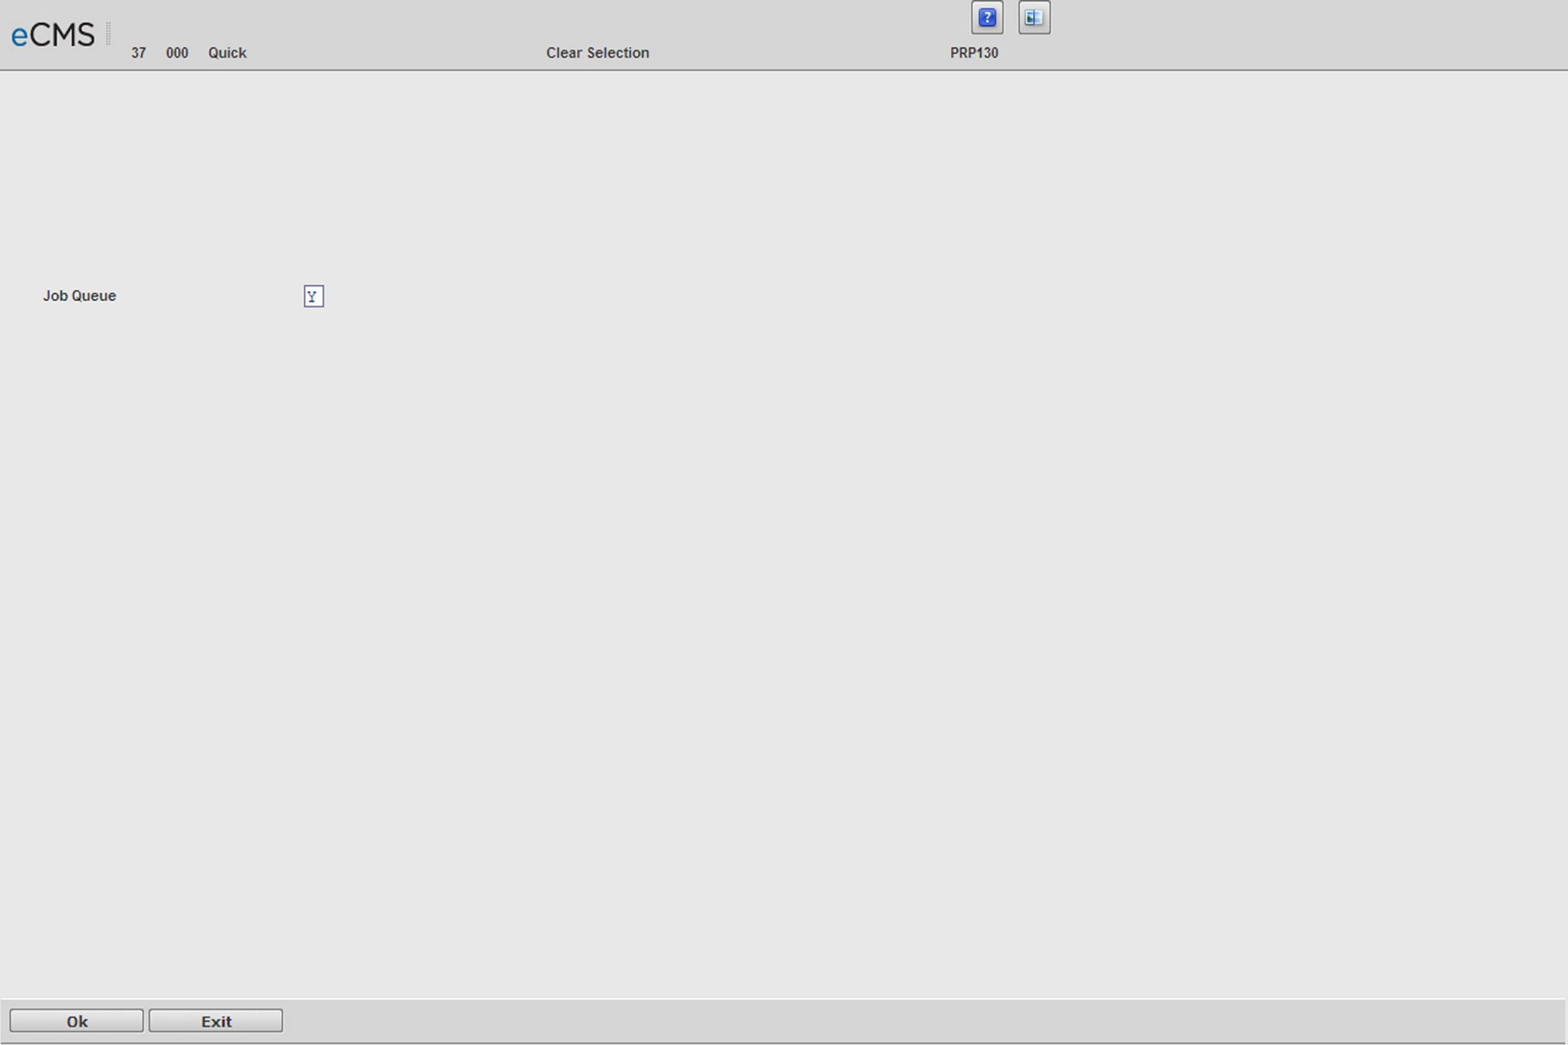Screen dimensions: 1568x1045
Task: Click the panel layout icon beside help
Action: pos(1034,18)
